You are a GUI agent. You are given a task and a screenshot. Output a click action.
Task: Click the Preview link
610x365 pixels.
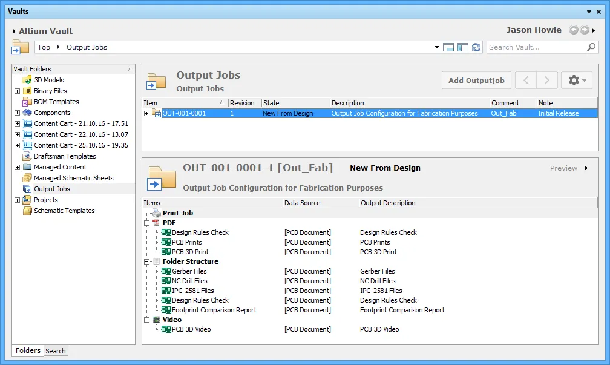pos(563,168)
